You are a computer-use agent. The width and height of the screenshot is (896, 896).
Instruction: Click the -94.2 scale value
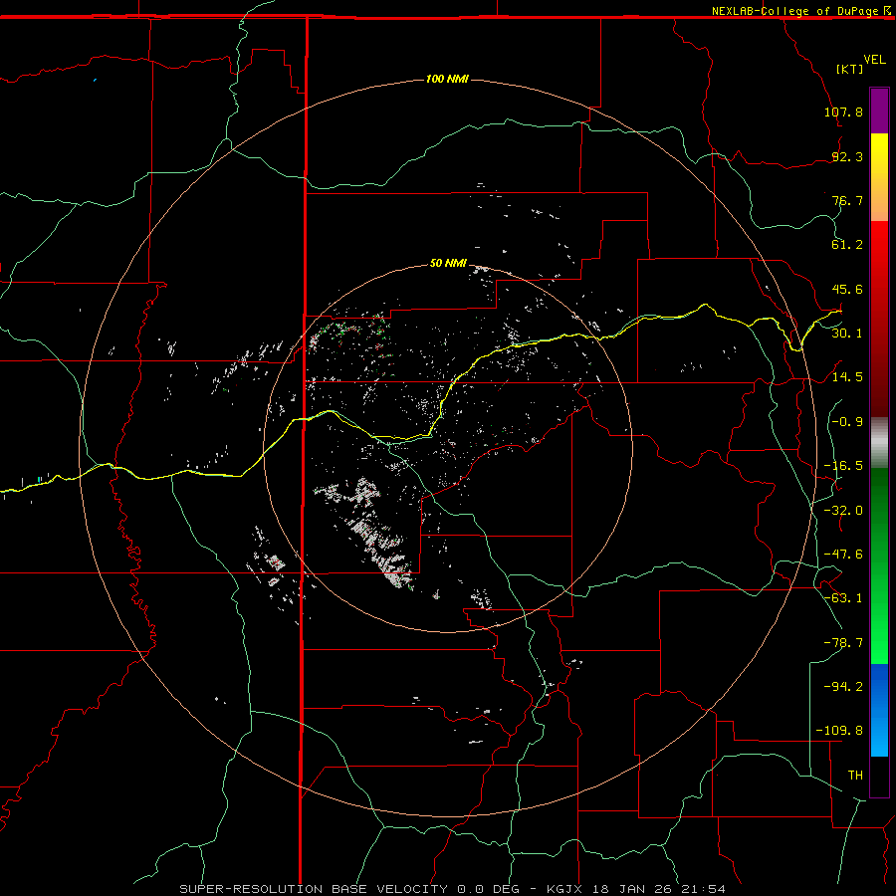(x=843, y=686)
